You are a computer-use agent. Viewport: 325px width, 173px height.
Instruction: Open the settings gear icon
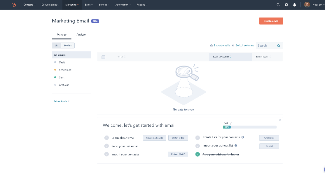point(286,5)
